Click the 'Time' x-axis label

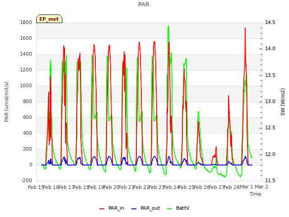point(256,194)
